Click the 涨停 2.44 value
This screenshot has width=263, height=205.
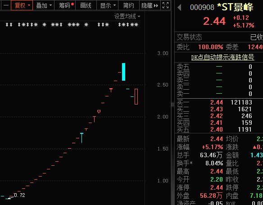coord(217,187)
